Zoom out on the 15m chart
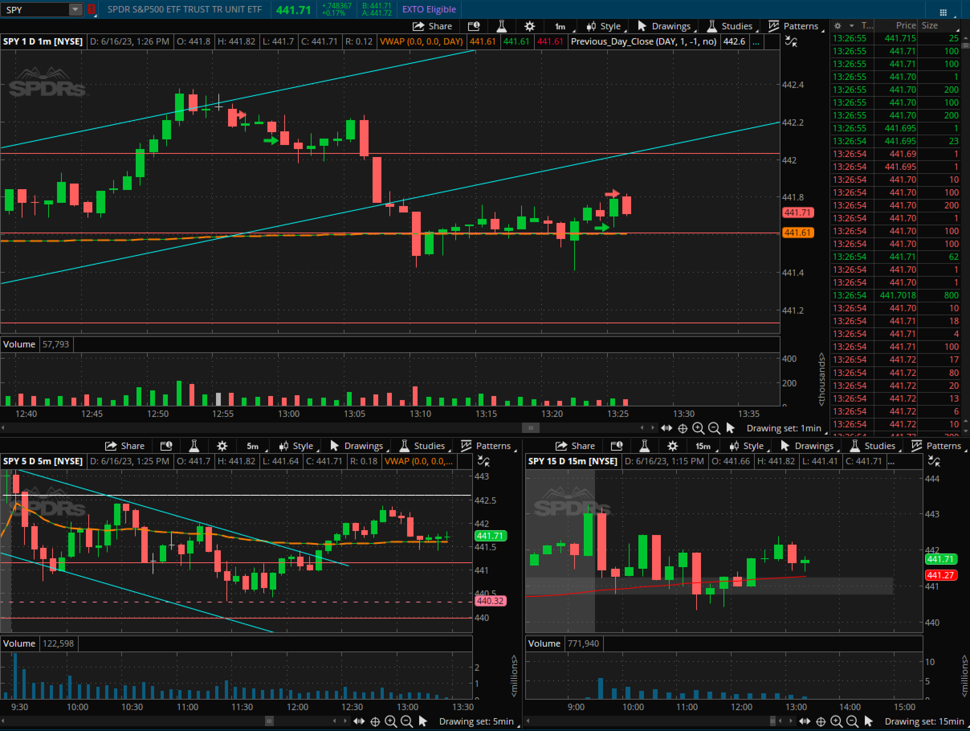 pos(852,721)
